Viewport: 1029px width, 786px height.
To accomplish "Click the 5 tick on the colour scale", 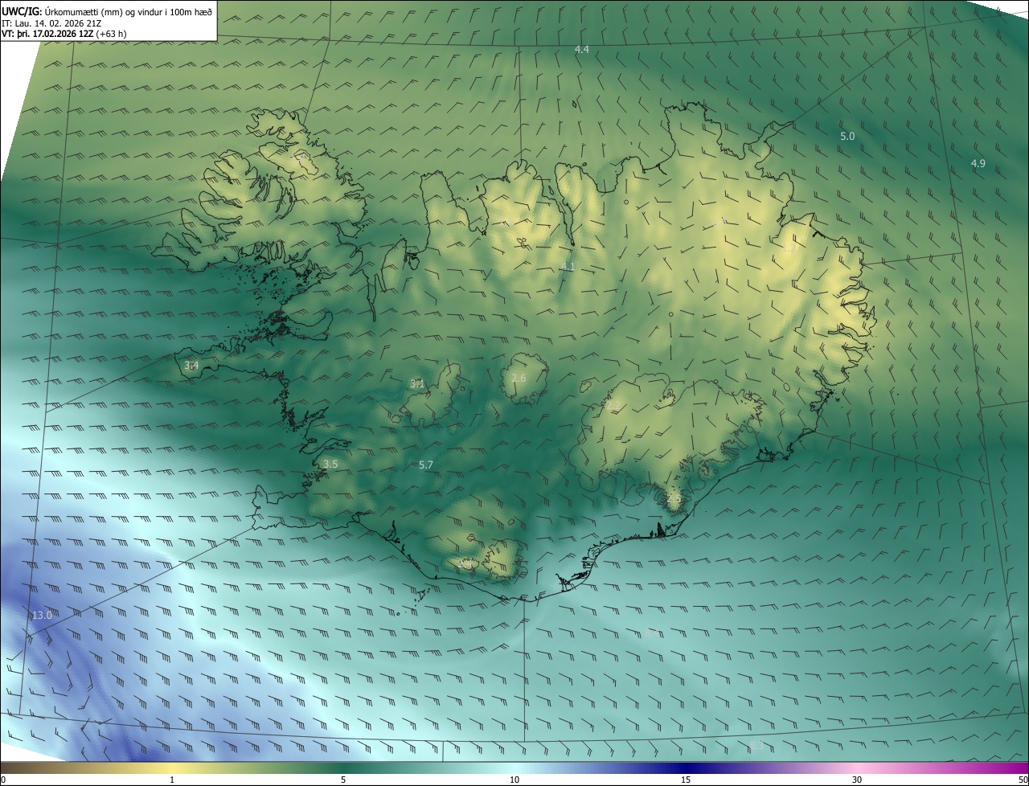I will coord(343,780).
